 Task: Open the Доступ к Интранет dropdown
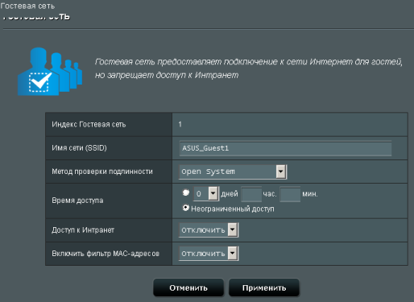pyautogui.click(x=209, y=230)
